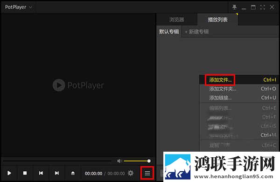280x182 pixels.
Task: Stop playback with the stop button
Action: click(25, 173)
